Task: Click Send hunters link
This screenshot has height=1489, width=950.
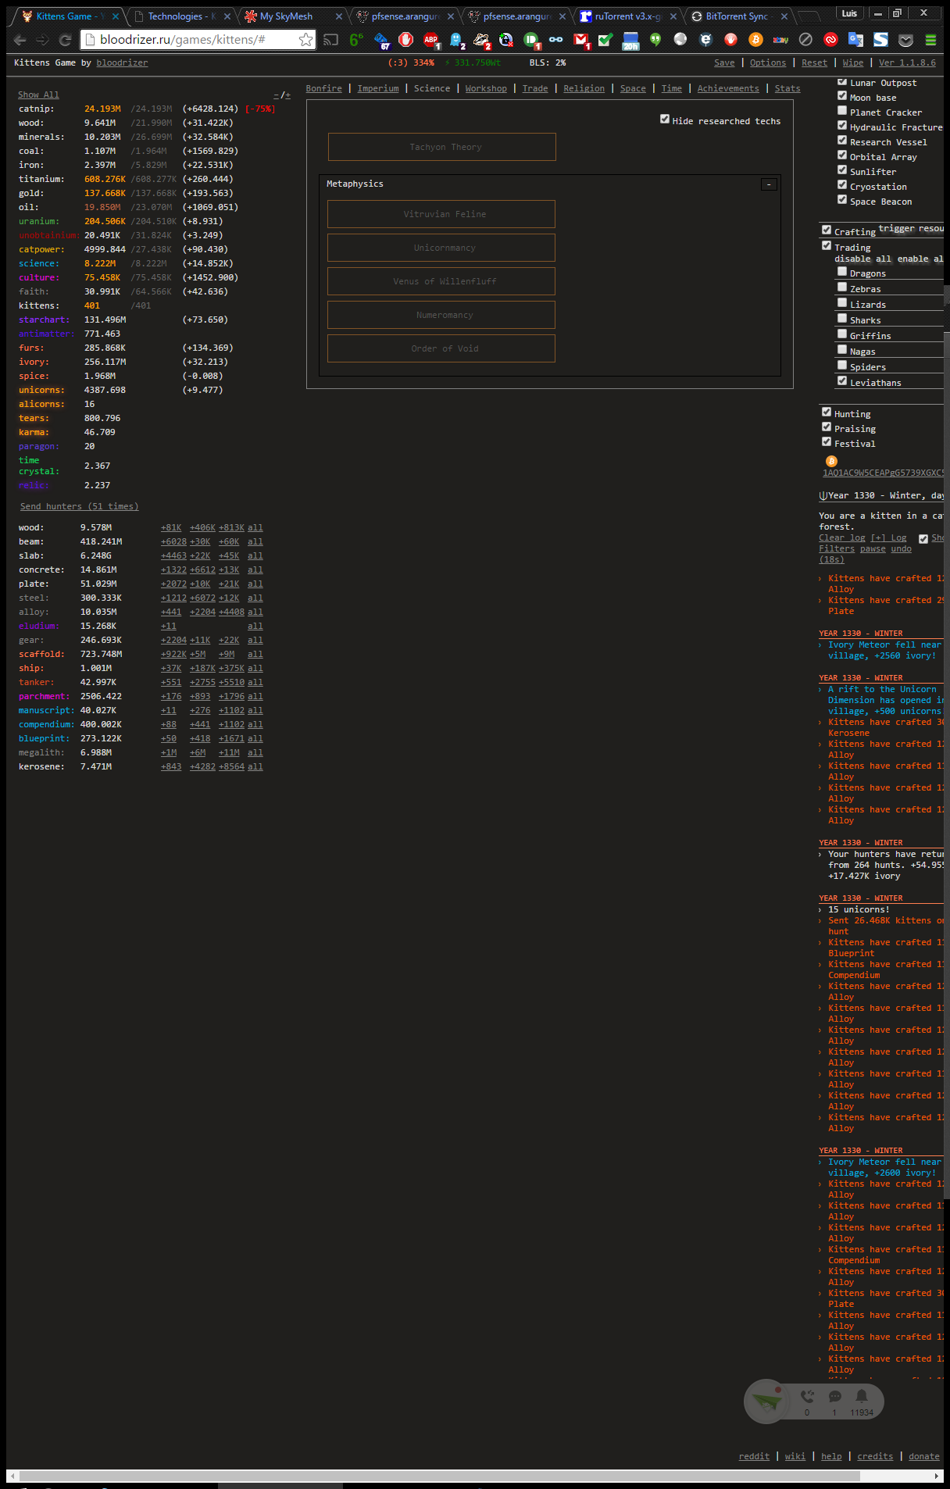Action: pyautogui.click(x=79, y=507)
